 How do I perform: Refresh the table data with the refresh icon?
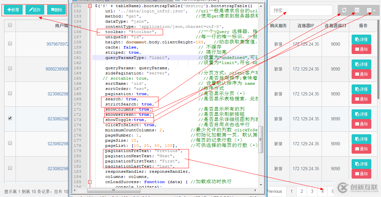coord(344,10)
